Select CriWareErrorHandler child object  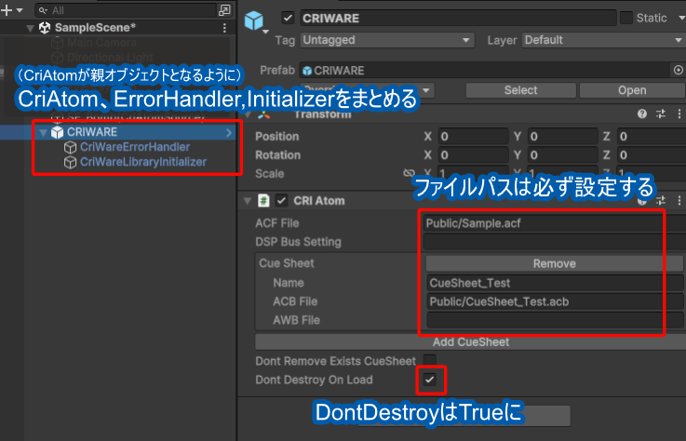pyautogui.click(x=135, y=147)
